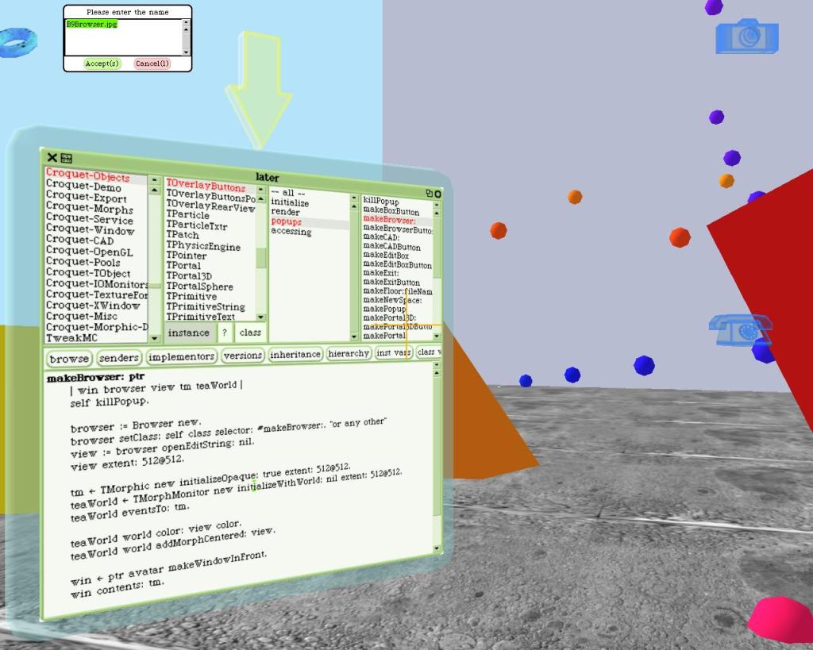The image size is (813, 650).
Task: Click the blue telephone icon
Action: coord(741,330)
